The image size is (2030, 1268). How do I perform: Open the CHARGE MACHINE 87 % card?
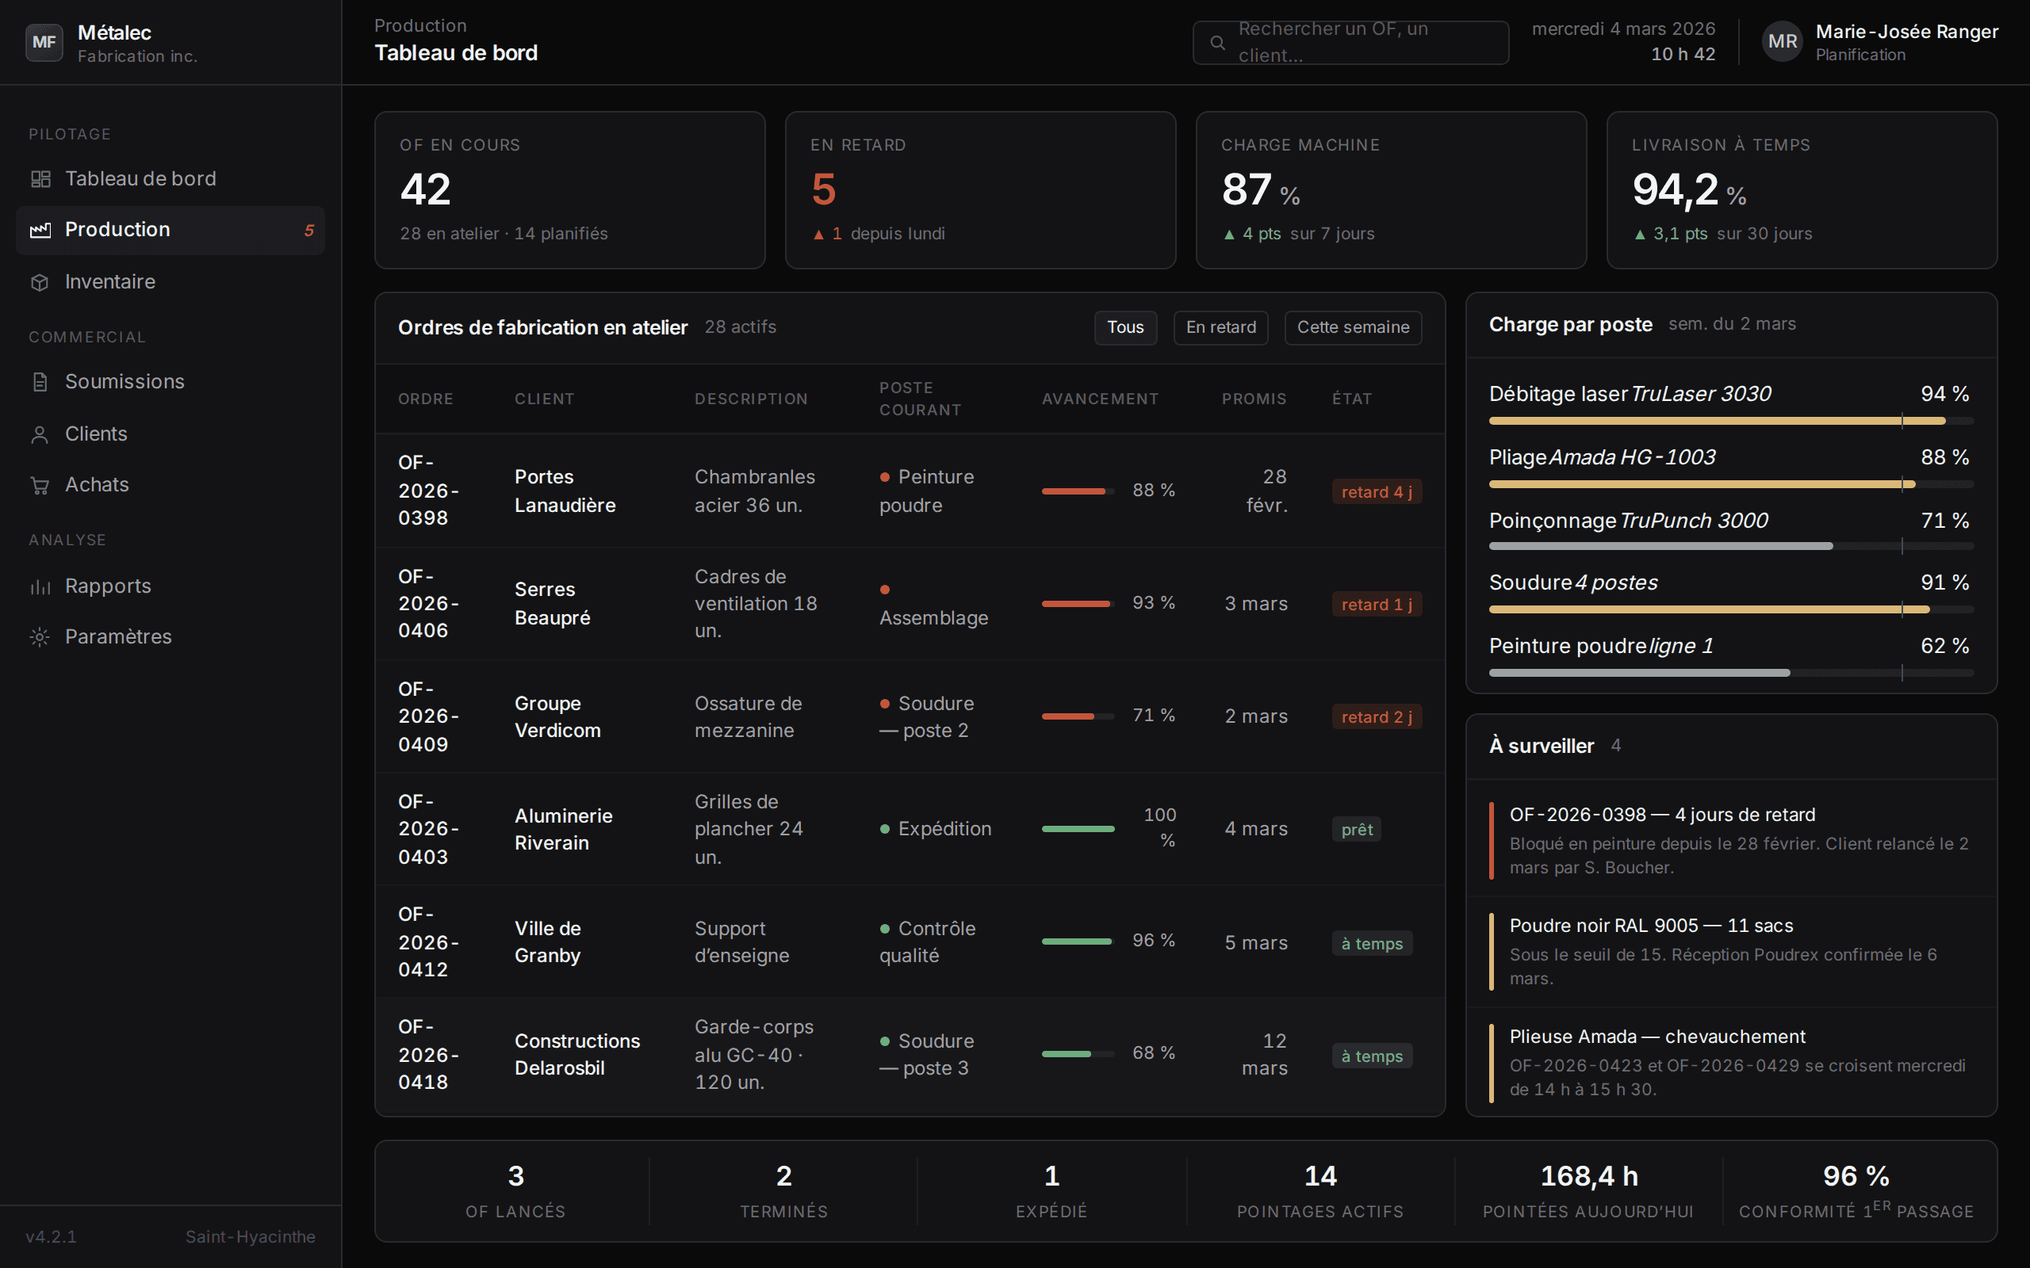pos(1391,190)
